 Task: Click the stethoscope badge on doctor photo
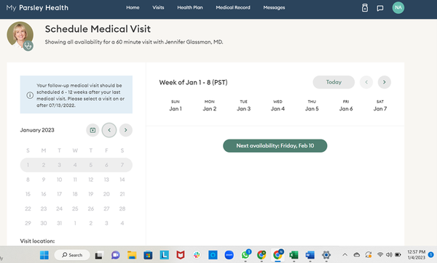click(x=28, y=46)
